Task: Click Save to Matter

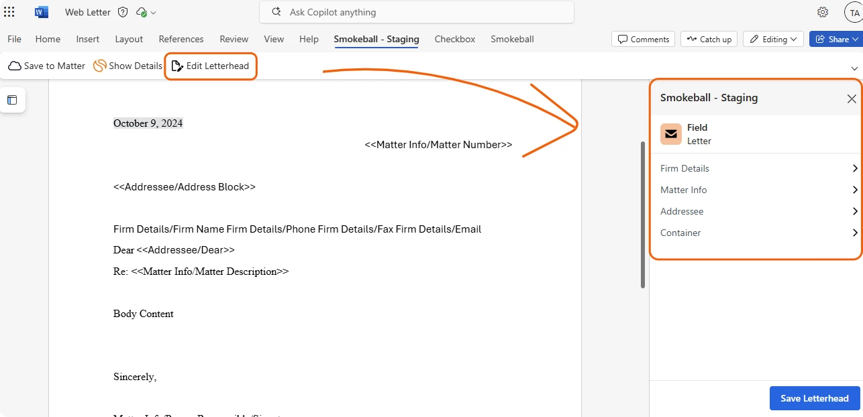Action: tap(47, 66)
